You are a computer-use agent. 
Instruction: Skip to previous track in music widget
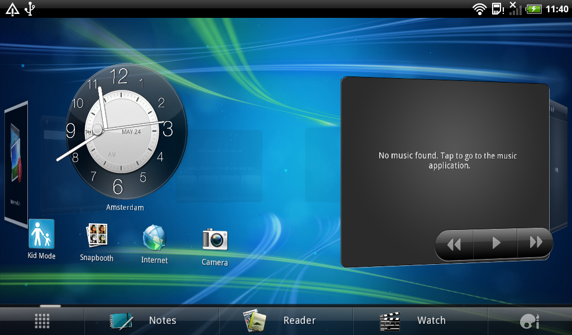point(454,244)
